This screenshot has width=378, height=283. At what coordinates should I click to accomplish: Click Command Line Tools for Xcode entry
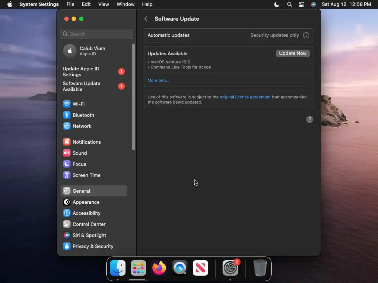181,67
